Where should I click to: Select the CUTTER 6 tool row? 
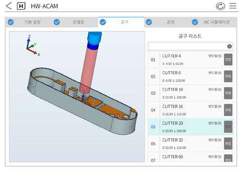click(190, 76)
